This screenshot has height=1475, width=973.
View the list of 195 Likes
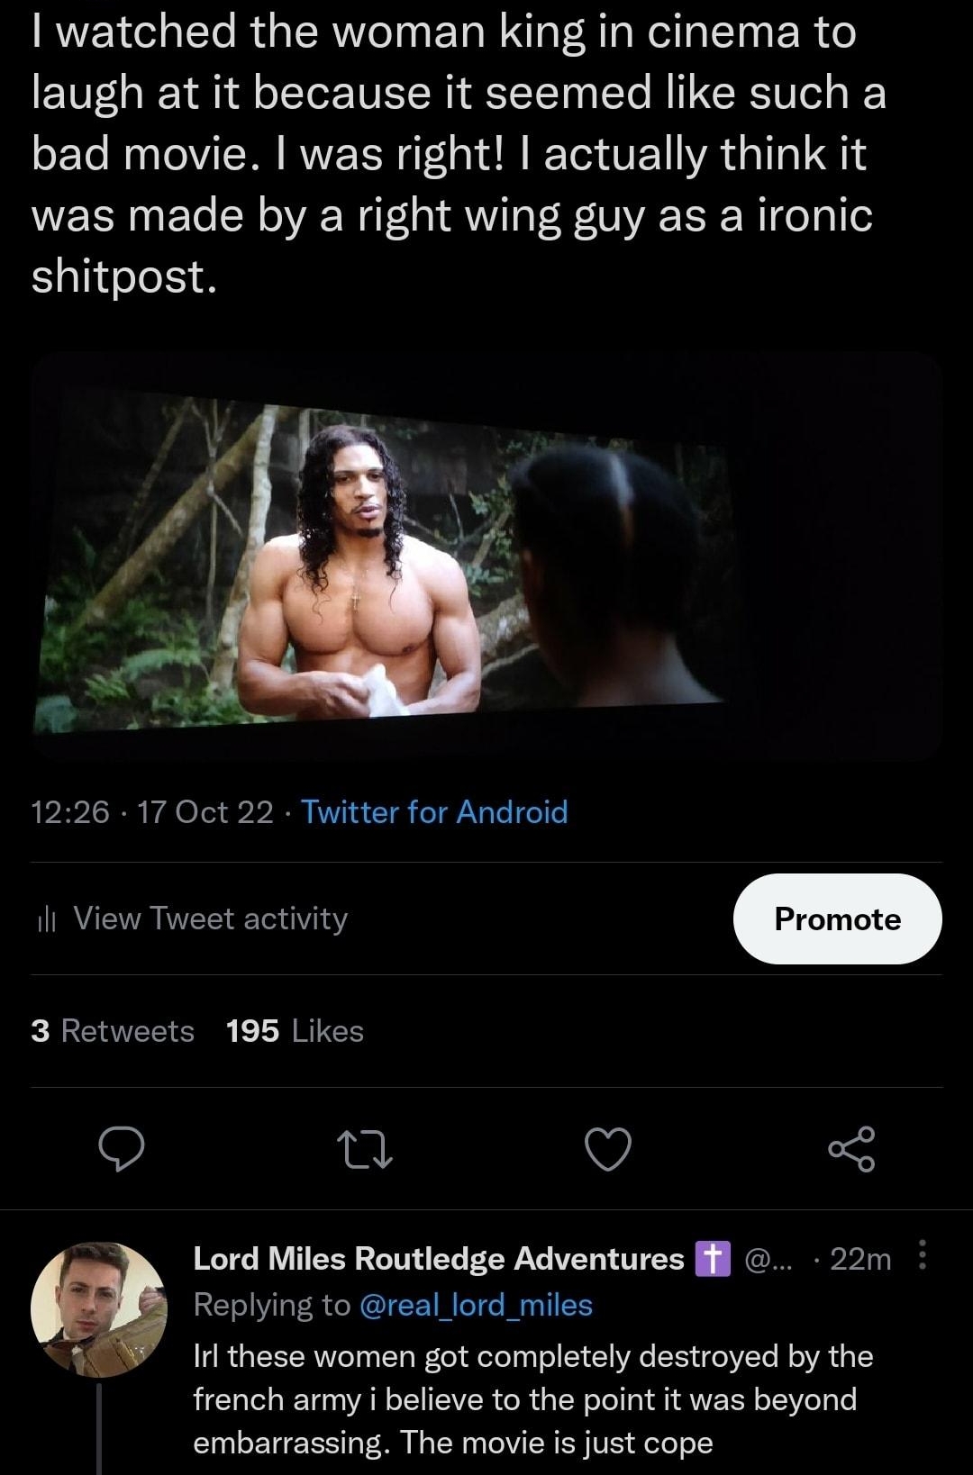293,1031
